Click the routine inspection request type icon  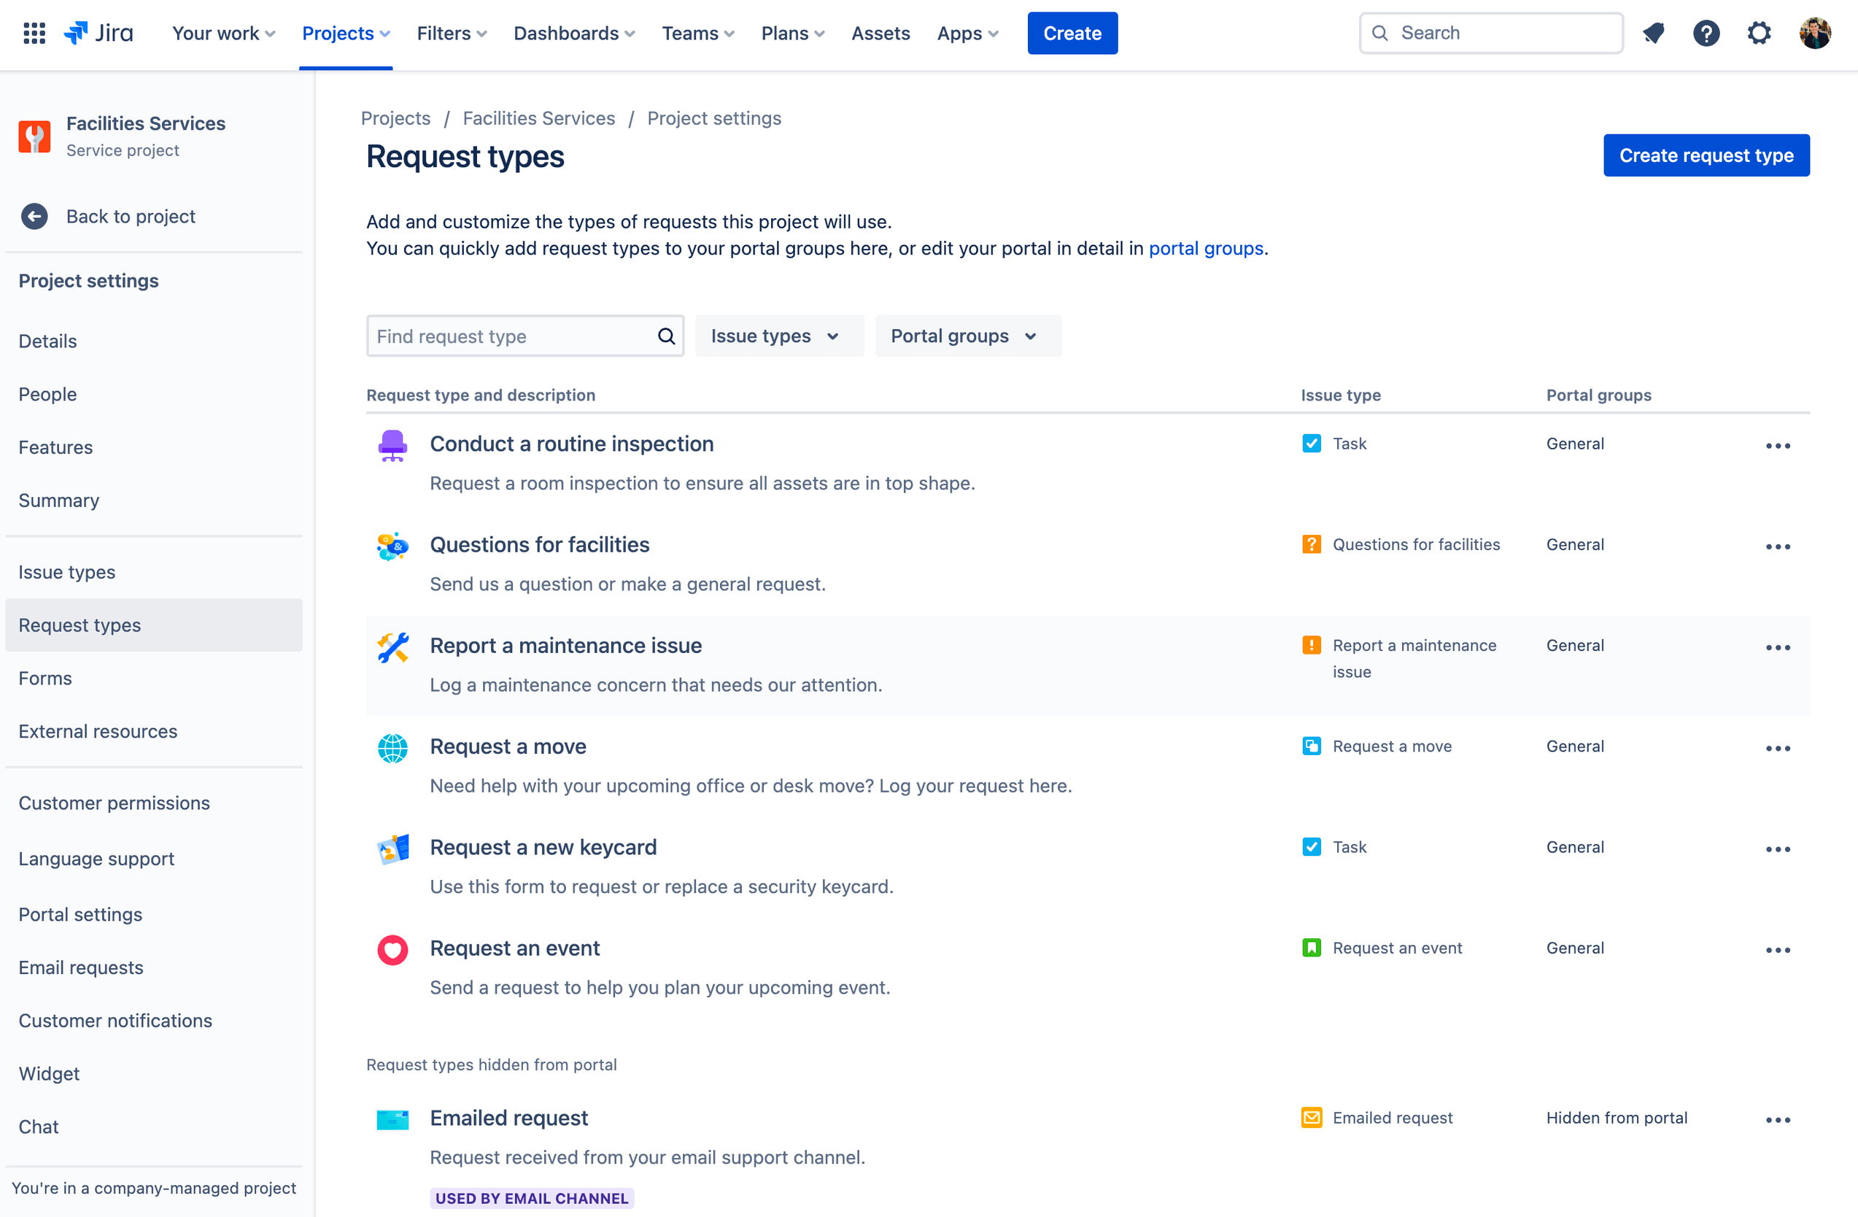pyautogui.click(x=392, y=444)
